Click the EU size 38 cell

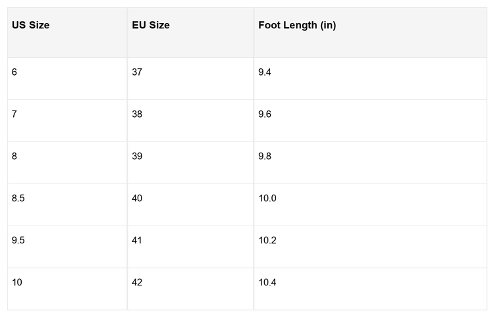[x=137, y=114]
